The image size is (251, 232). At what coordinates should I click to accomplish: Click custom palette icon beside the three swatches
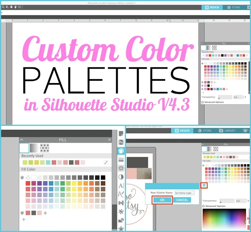(22, 213)
